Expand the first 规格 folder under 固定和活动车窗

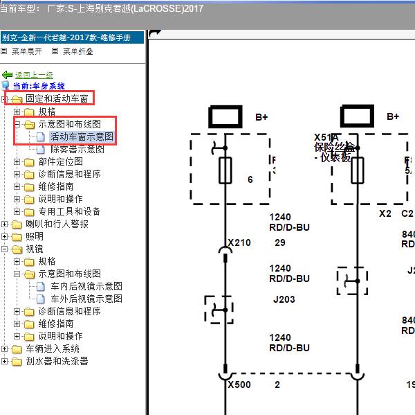[x=17, y=112]
